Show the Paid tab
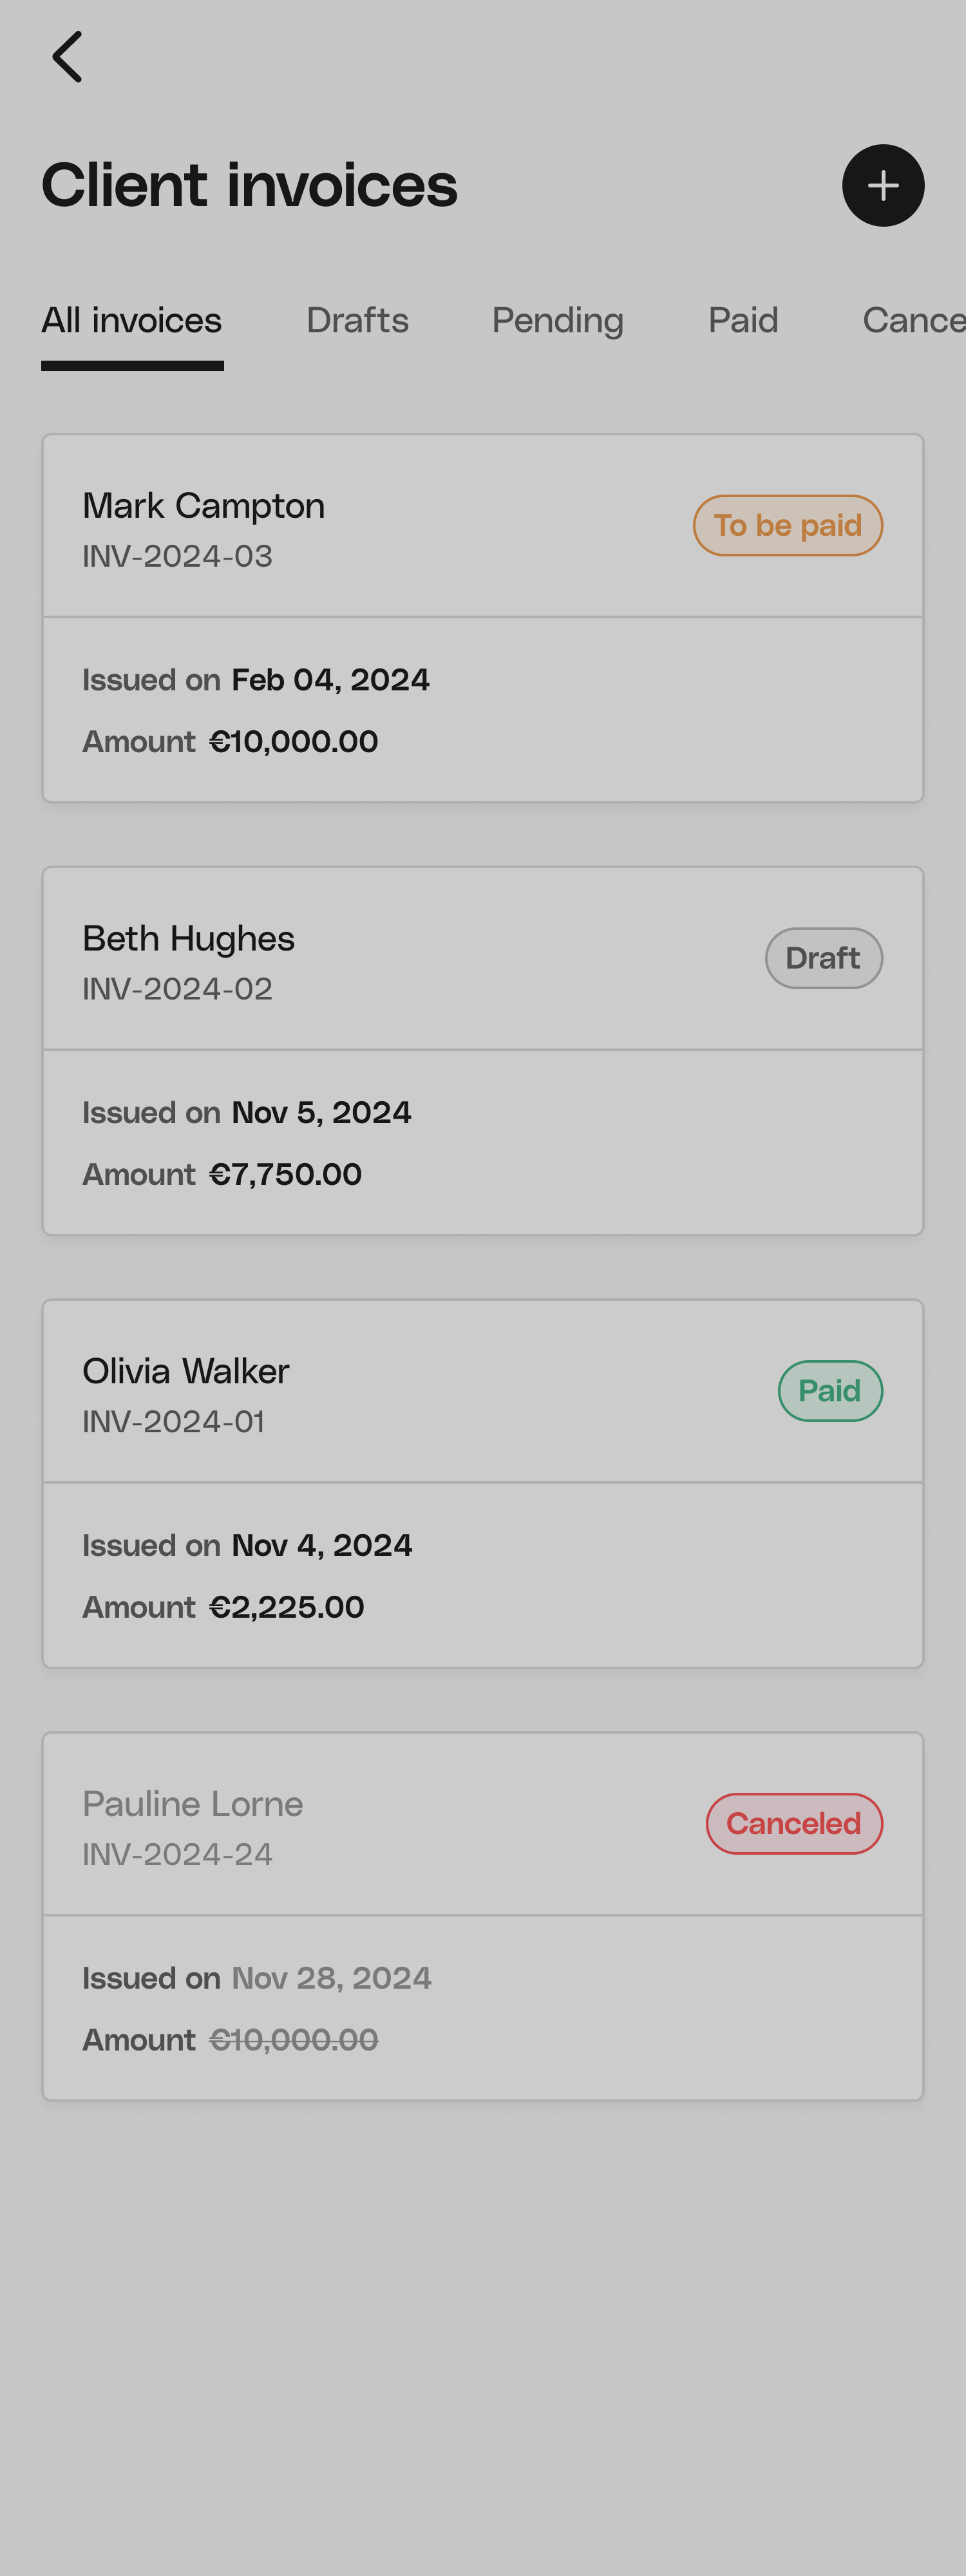The image size is (966, 2576). click(x=743, y=321)
